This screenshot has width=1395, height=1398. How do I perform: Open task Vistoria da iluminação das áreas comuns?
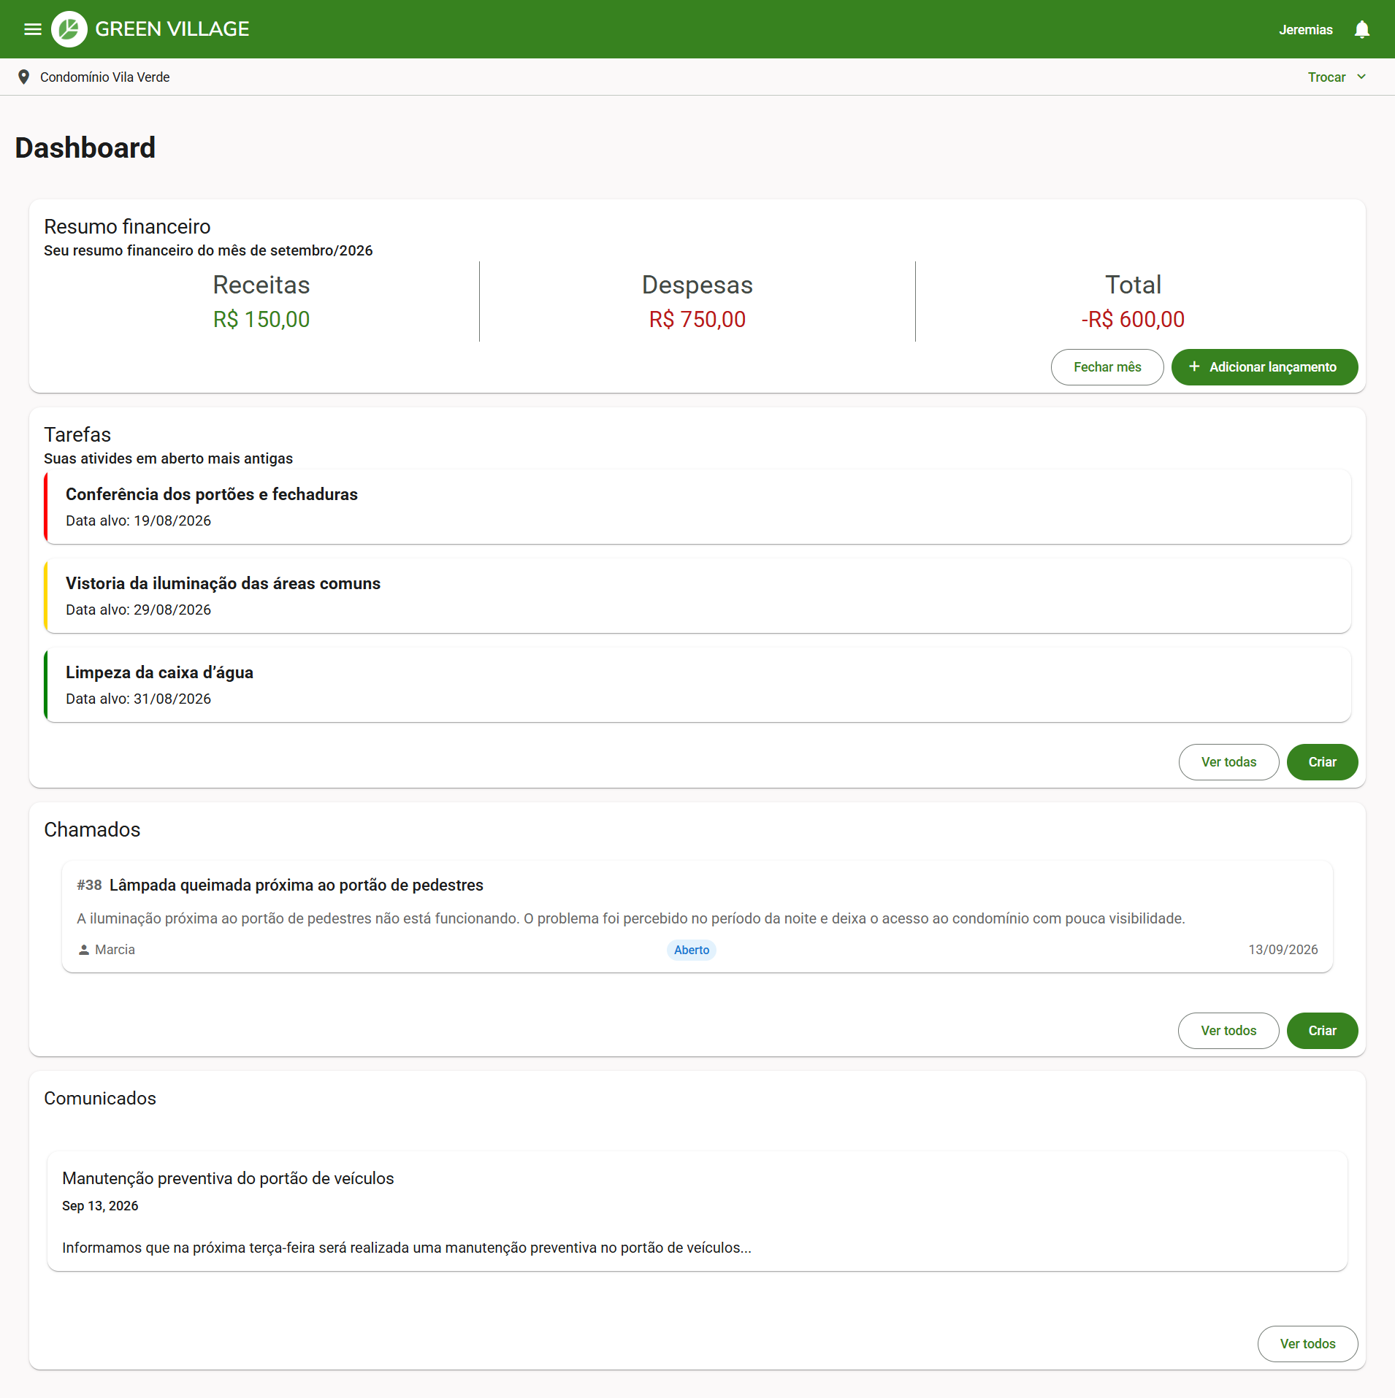click(697, 596)
